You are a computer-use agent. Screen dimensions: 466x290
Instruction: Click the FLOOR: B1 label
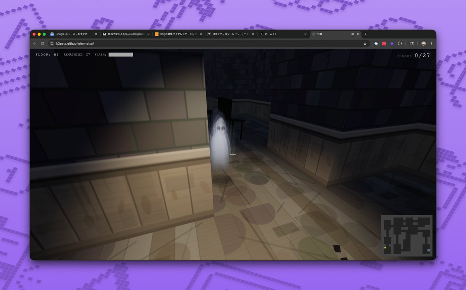47,55
